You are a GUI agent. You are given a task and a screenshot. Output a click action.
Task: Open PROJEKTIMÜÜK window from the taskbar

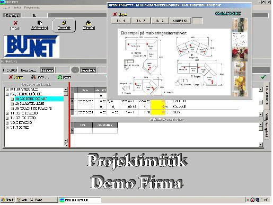[80, 200]
